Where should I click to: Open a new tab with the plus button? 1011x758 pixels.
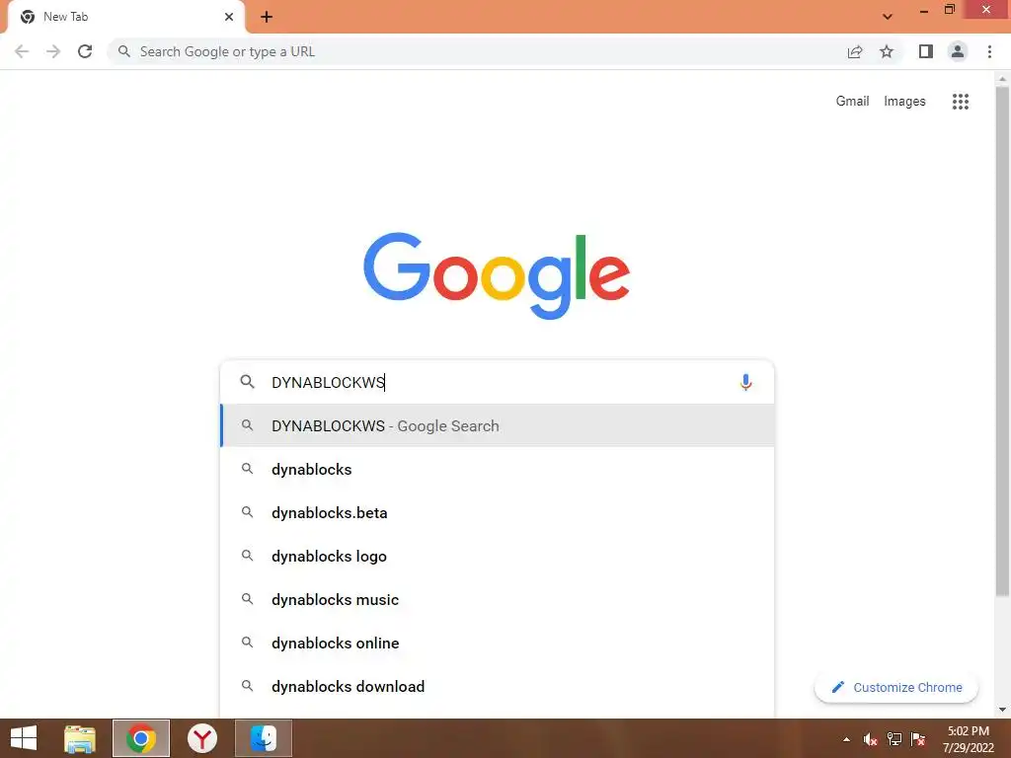(x=267, y=17)
